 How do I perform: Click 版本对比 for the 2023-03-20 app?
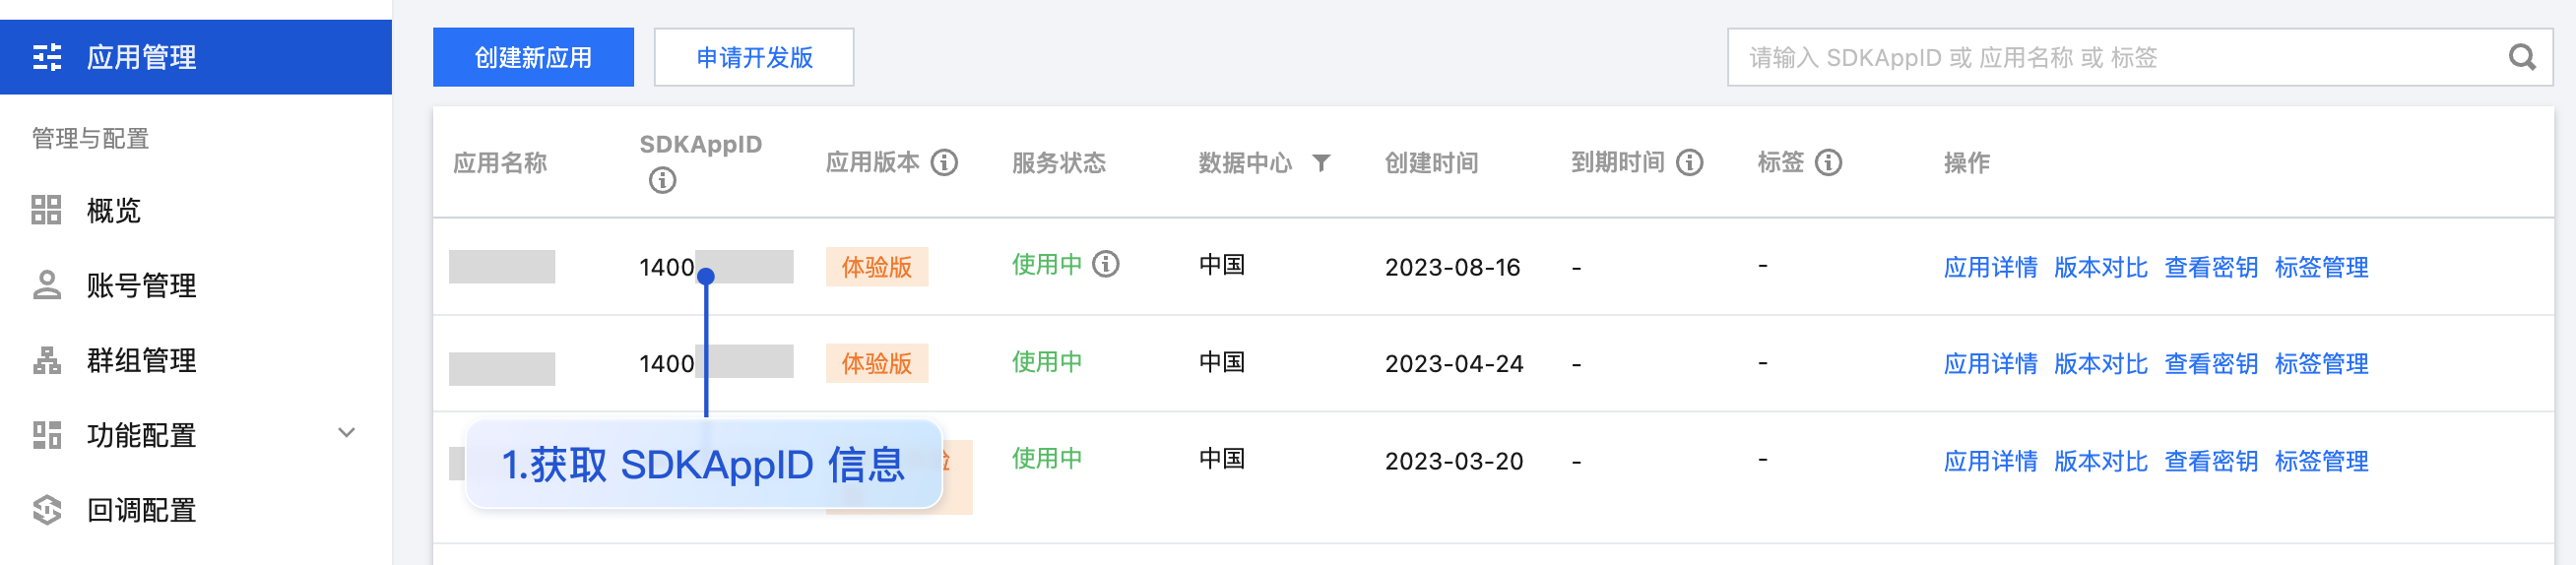(x=2100, y=462)
